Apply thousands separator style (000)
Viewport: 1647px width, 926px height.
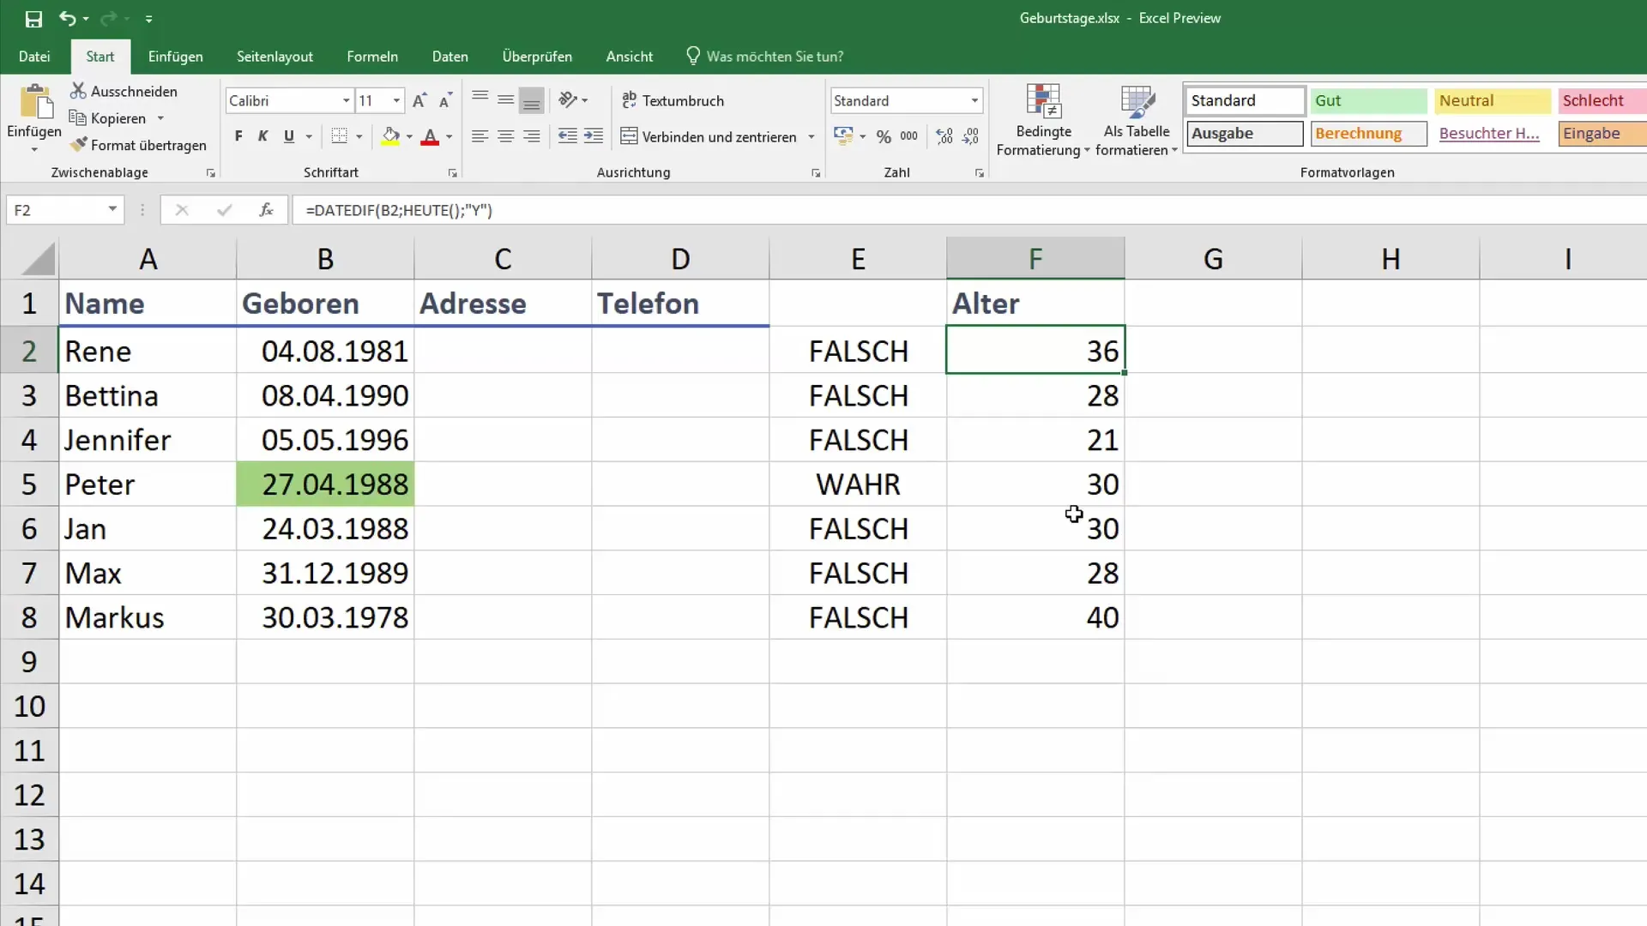coord(909,136)
